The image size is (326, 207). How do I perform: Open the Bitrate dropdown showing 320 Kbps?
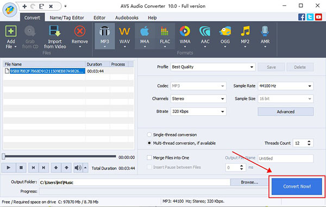(198, 111)
